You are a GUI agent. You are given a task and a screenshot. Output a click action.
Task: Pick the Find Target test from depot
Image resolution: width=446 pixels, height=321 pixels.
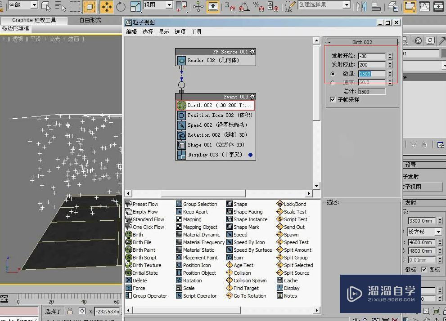pyautogui.click(x=243, y=288)
